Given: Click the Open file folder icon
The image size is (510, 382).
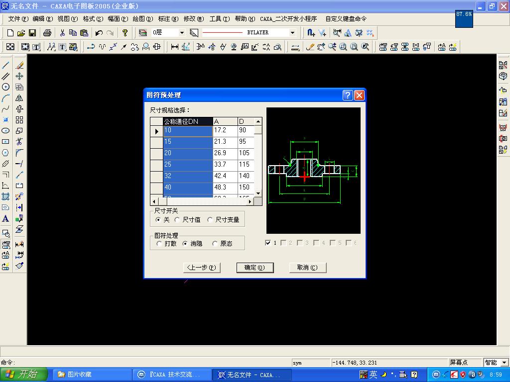Looking at the screenshot, I should tap(21, 32).
